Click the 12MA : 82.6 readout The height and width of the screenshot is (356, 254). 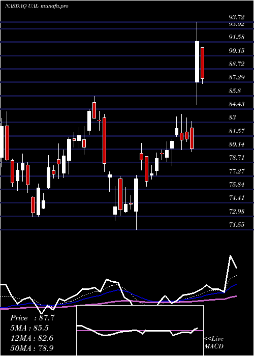(32, 338)
